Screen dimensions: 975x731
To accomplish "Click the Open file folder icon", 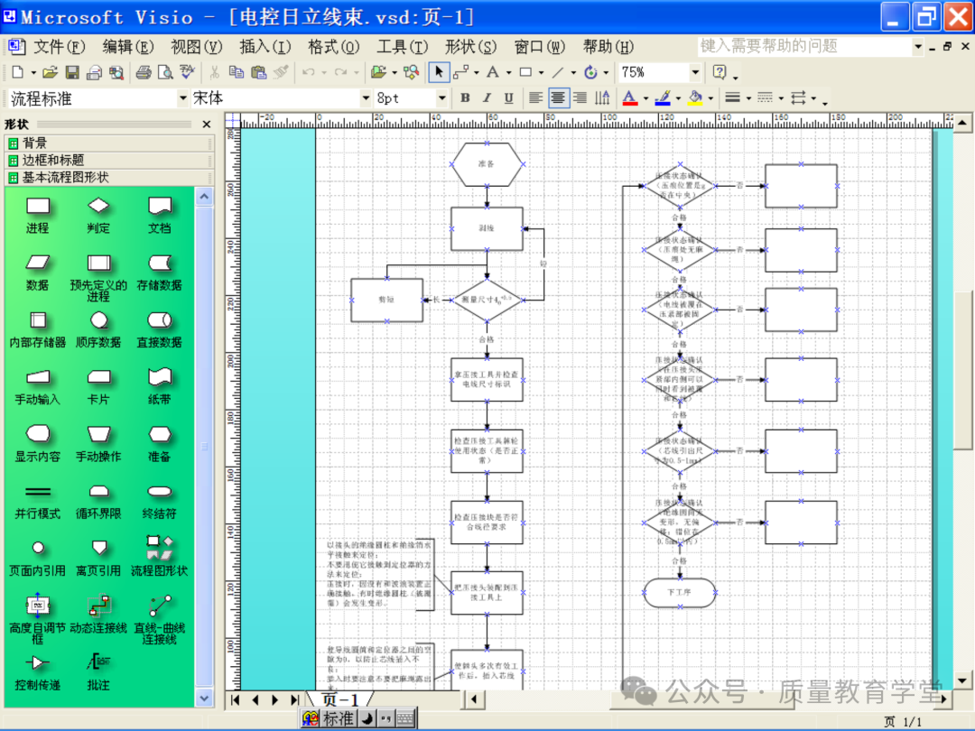I will 51,72.
